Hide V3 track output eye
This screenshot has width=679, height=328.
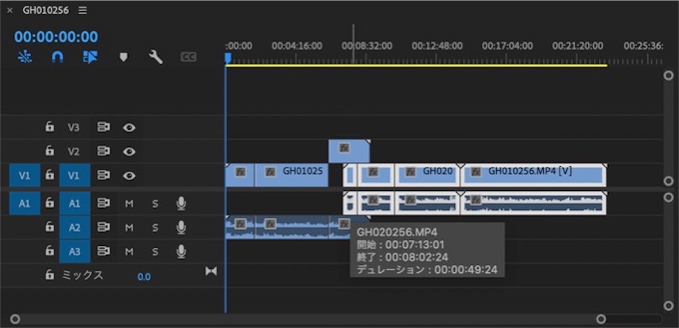coord(129,128)
